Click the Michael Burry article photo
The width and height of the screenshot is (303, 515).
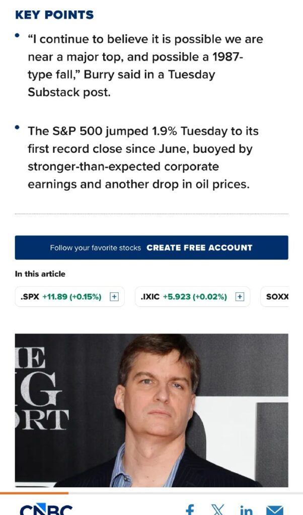151,410
